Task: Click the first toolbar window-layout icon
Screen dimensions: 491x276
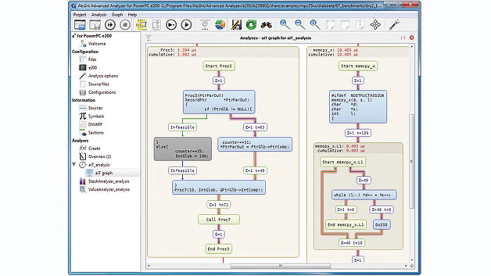Action: pos(80,25)
